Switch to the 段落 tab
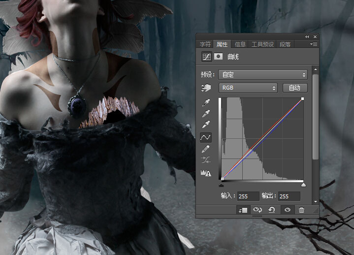Viewport: 354px width, 255px height. point(285,44)
